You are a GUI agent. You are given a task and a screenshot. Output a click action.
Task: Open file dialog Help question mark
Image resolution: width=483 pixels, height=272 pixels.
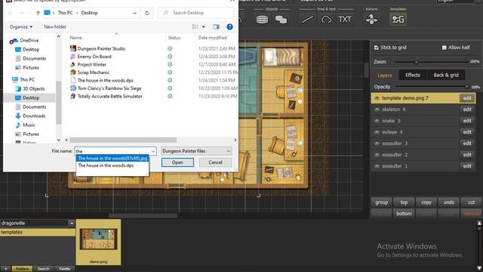point(229,27)
